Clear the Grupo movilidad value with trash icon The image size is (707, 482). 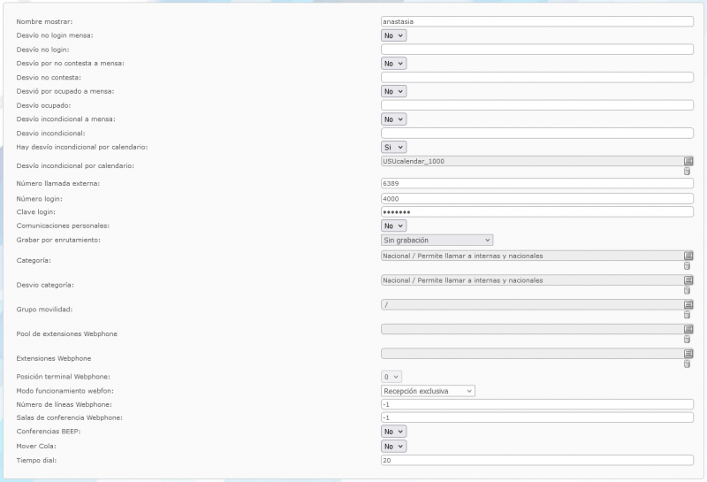pos(688,315)
